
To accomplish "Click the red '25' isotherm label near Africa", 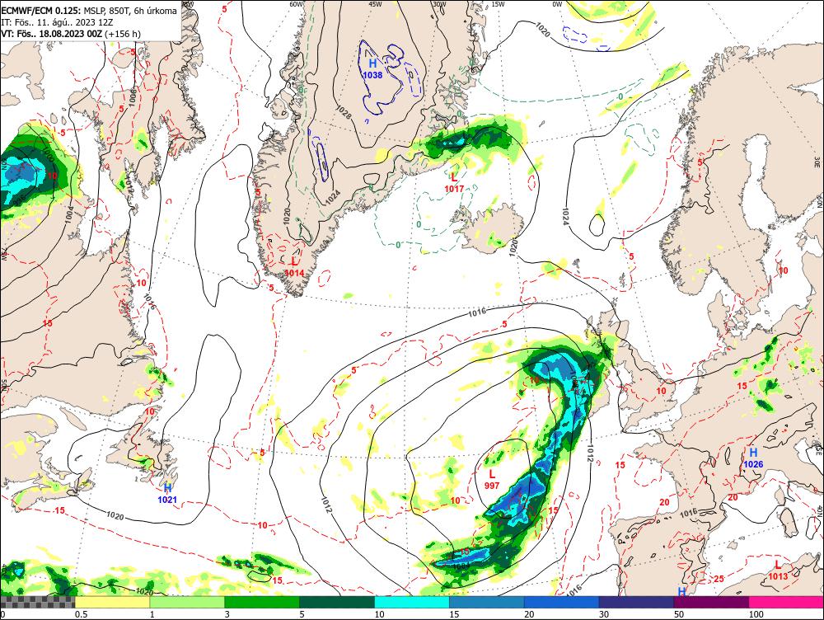I will 719,579.
